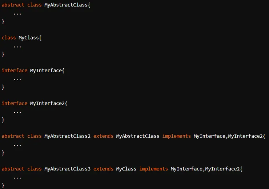Click implements keyword on the MyAbstractClass2 line

tap(176, 136)
